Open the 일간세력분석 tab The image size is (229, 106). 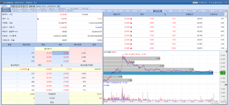74,9
